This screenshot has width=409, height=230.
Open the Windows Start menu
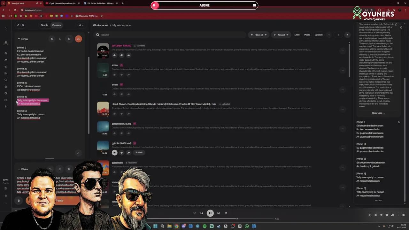pyautogui.click(x=155, y=226)
